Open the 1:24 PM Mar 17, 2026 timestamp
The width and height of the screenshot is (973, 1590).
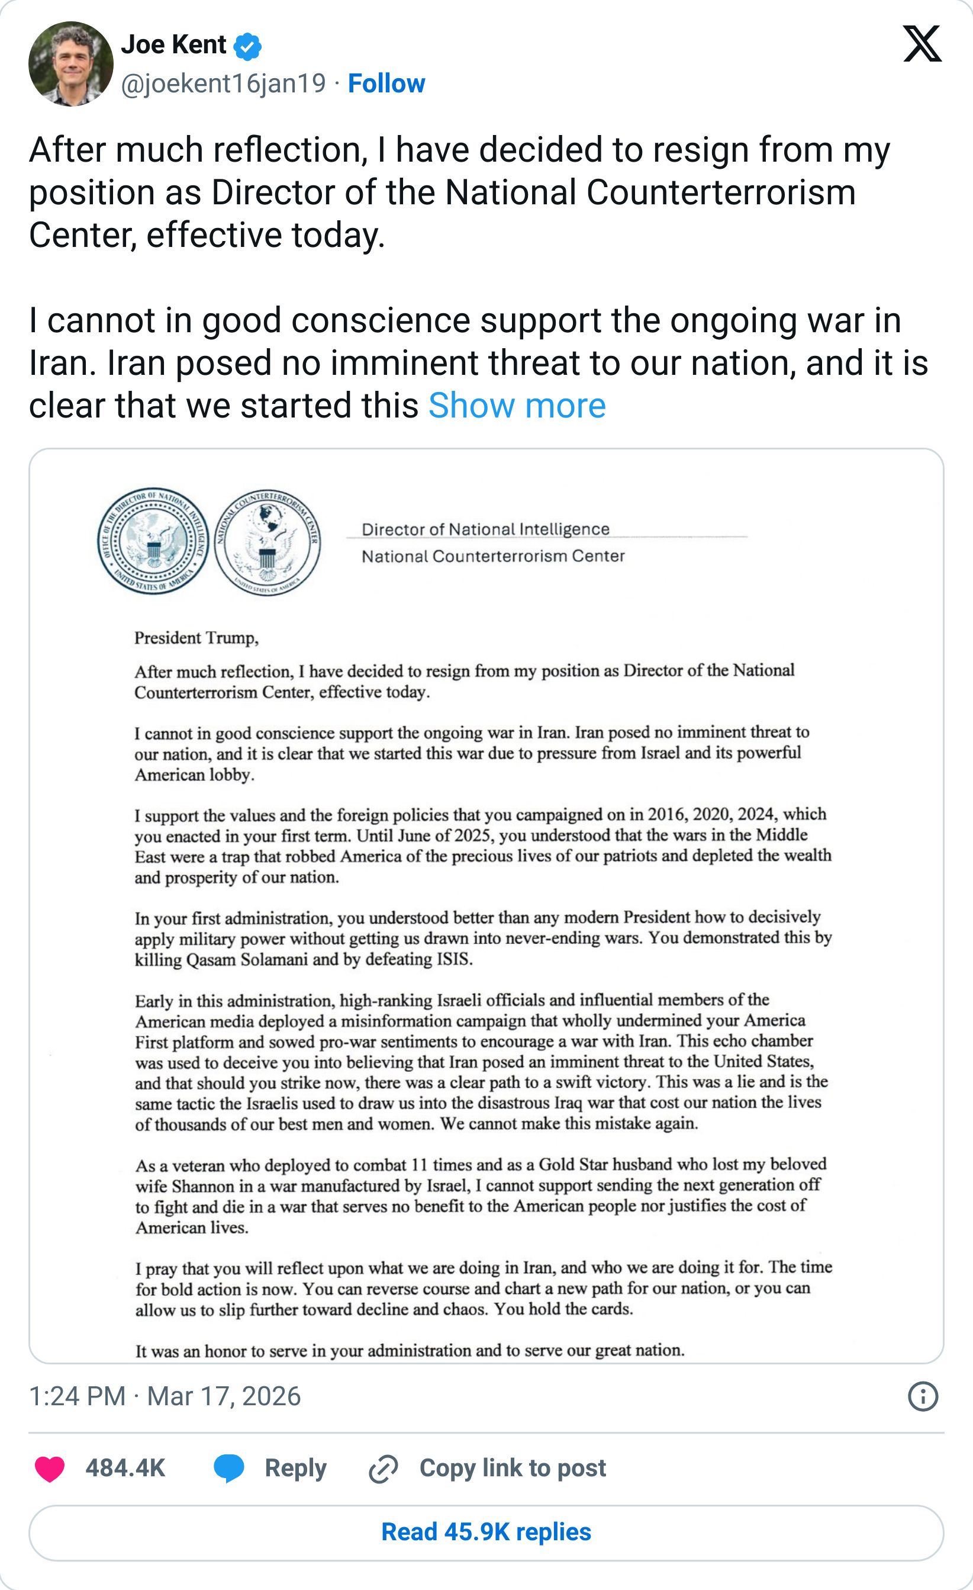(x=165, y=1396)
